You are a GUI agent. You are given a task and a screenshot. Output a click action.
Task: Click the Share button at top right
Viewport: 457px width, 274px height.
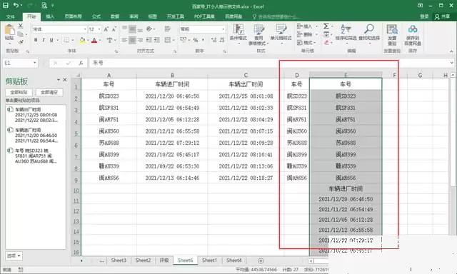tap(442, 16)
